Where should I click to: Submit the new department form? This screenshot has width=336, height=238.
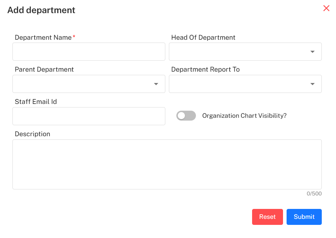[x=304, y=217]
